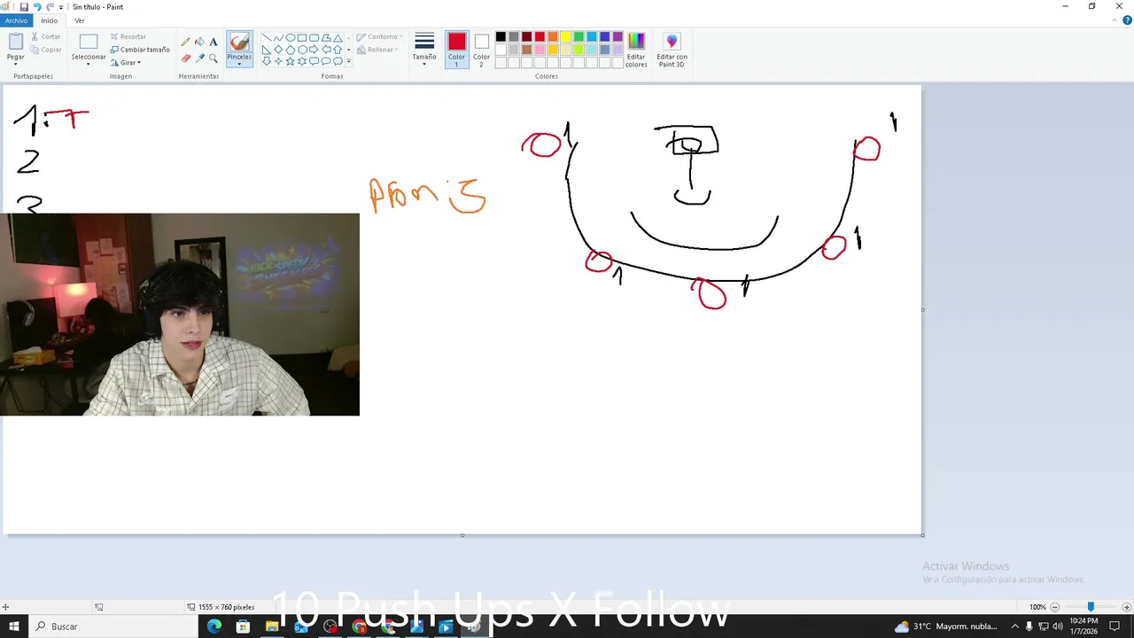Image resolution: width=1134 pixels, height=638 pixels.
Task: Choose the green color swatch
Action: (579, 36)
